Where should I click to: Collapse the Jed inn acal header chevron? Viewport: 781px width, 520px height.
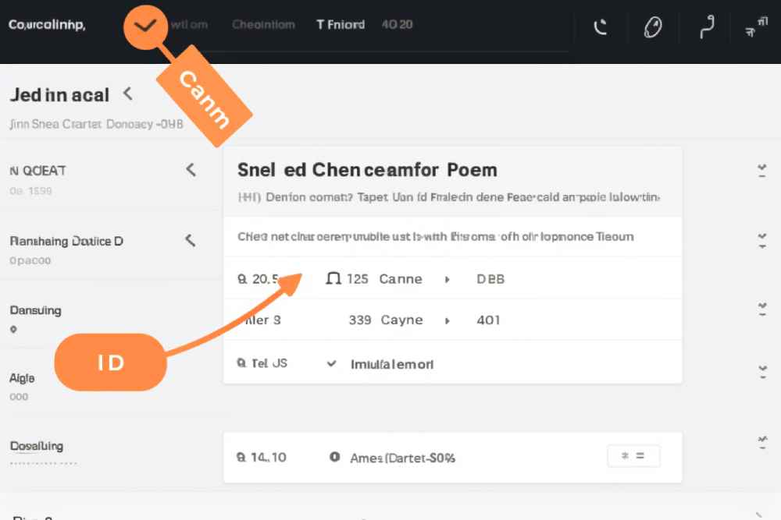click(128, 94)
